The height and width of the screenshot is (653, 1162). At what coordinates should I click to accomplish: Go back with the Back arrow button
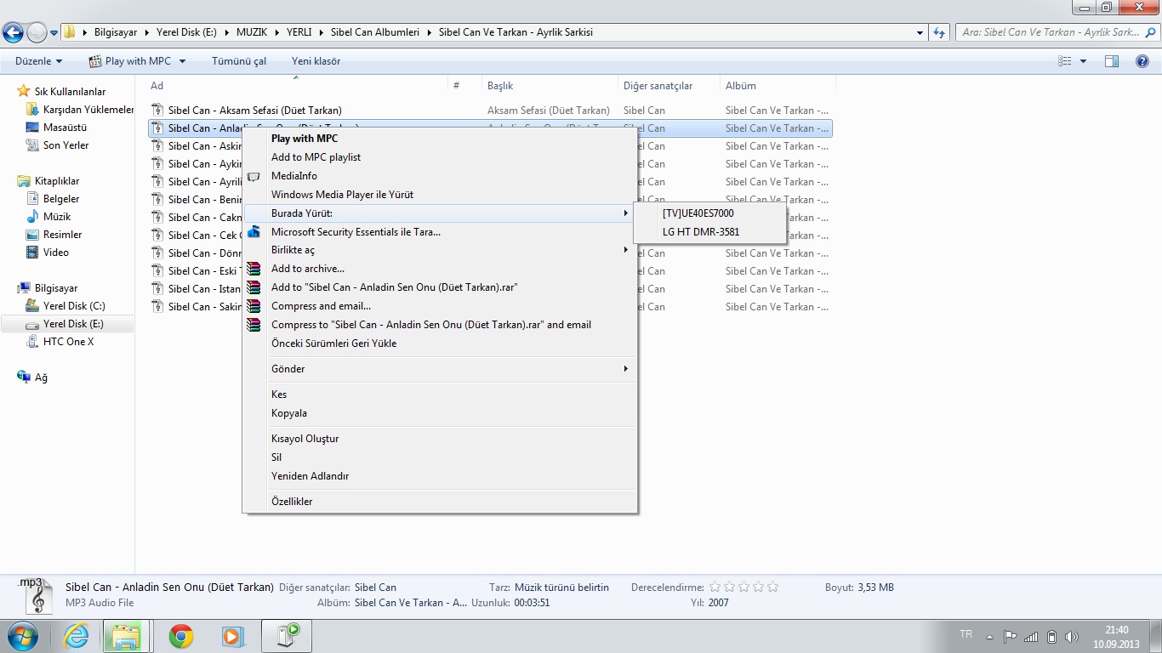click(x=13, y=33)
